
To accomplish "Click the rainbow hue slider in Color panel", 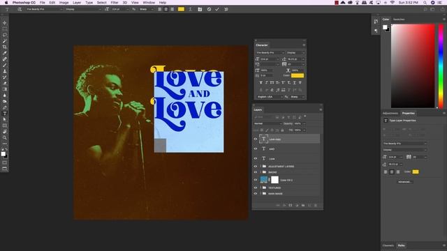I will 441,66.
